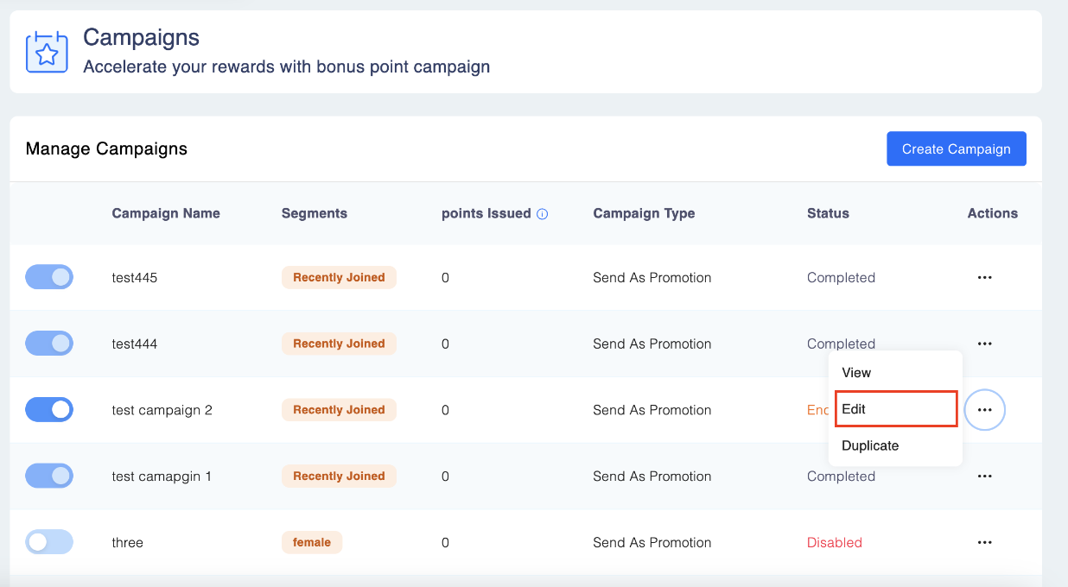The width and height of the screenshot is (1068, 587).
Task: Choose Edit in the actions menu
Action: 895,409
